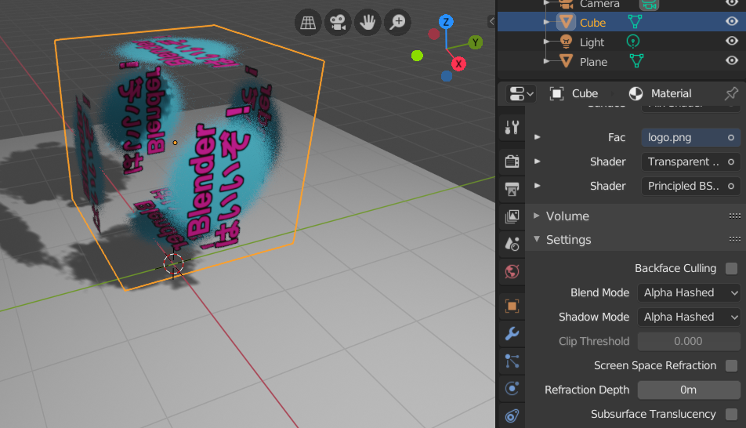Open the Object properties tab
The image size is (746, 428).
[512, 306]
